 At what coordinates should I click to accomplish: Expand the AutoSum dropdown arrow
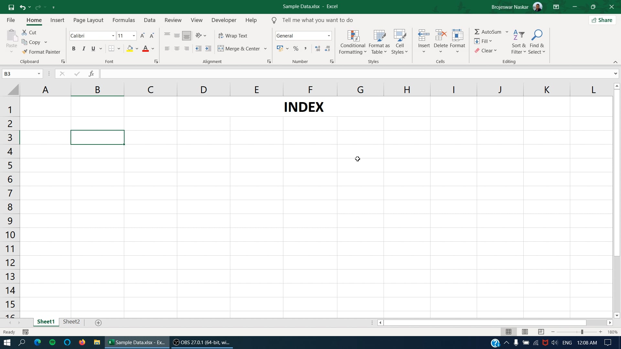pos(507,32)
